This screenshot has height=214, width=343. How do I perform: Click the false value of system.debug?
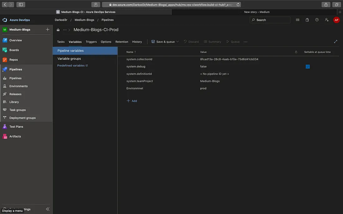click(x=203, y=67)
